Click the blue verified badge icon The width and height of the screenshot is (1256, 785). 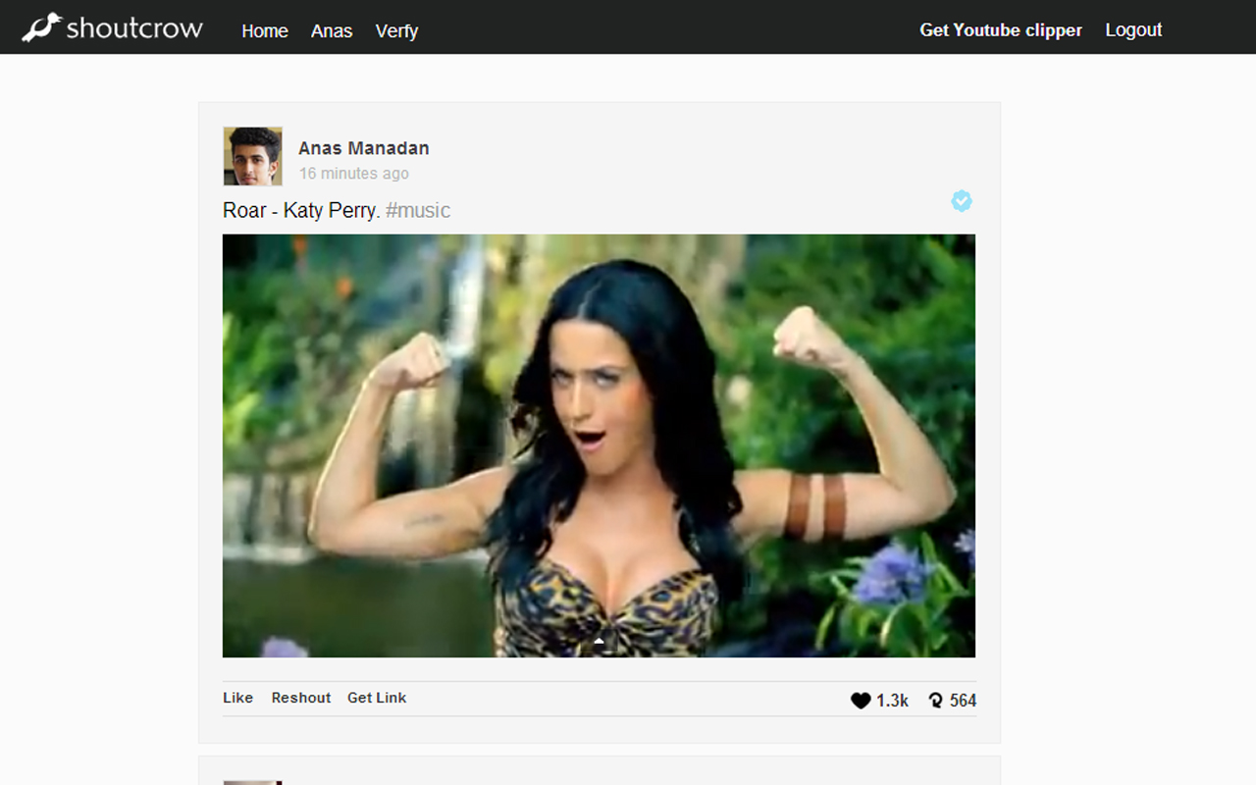point(962,201)
